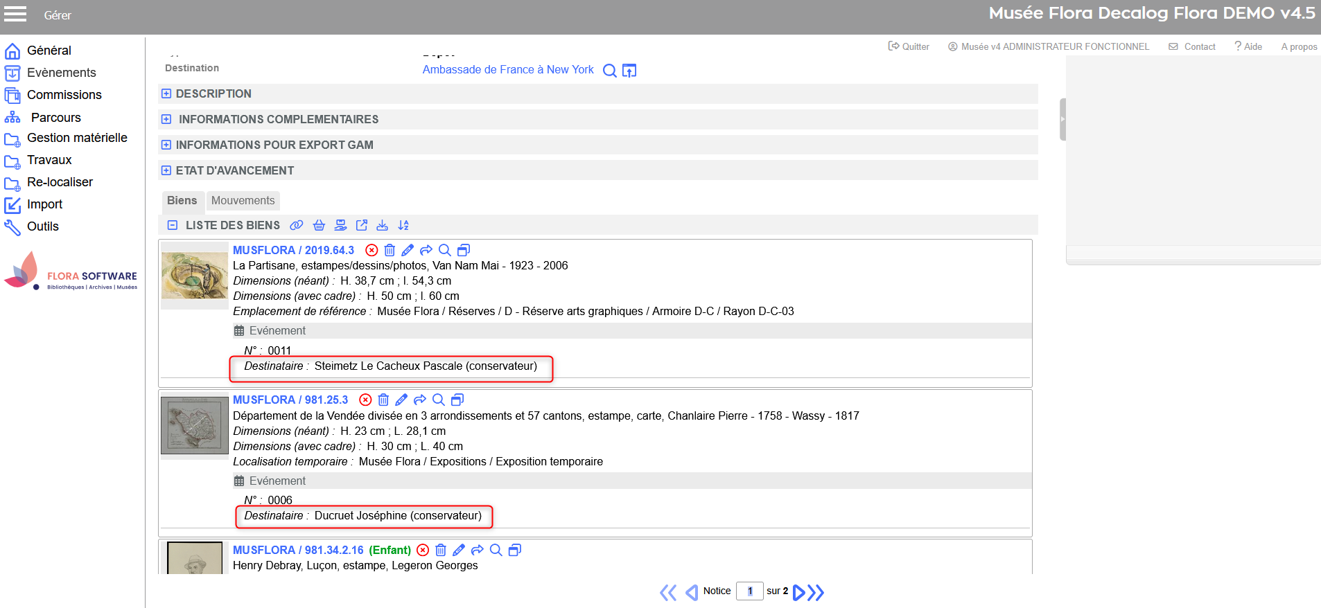Click the download icon in LISTE DES BIENS toolbar
Viewport: 1321px width, 608px height.
(x=382, y=225)
